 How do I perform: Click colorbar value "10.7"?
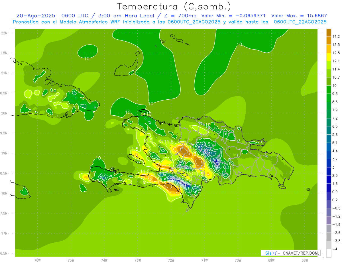coord(336,77)
